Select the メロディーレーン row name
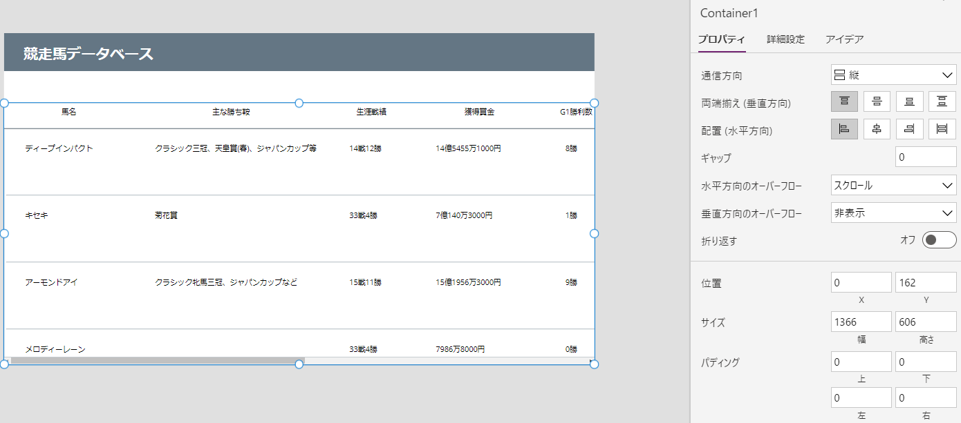 [55, 349]
